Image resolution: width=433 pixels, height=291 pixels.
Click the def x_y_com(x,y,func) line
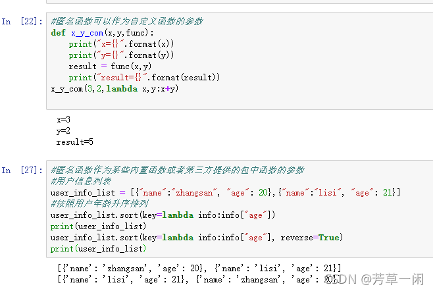(102, 33)
